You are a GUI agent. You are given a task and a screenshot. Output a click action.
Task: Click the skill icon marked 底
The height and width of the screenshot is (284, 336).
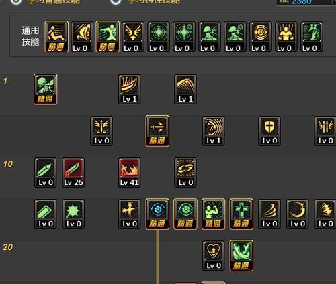(46, 90)
